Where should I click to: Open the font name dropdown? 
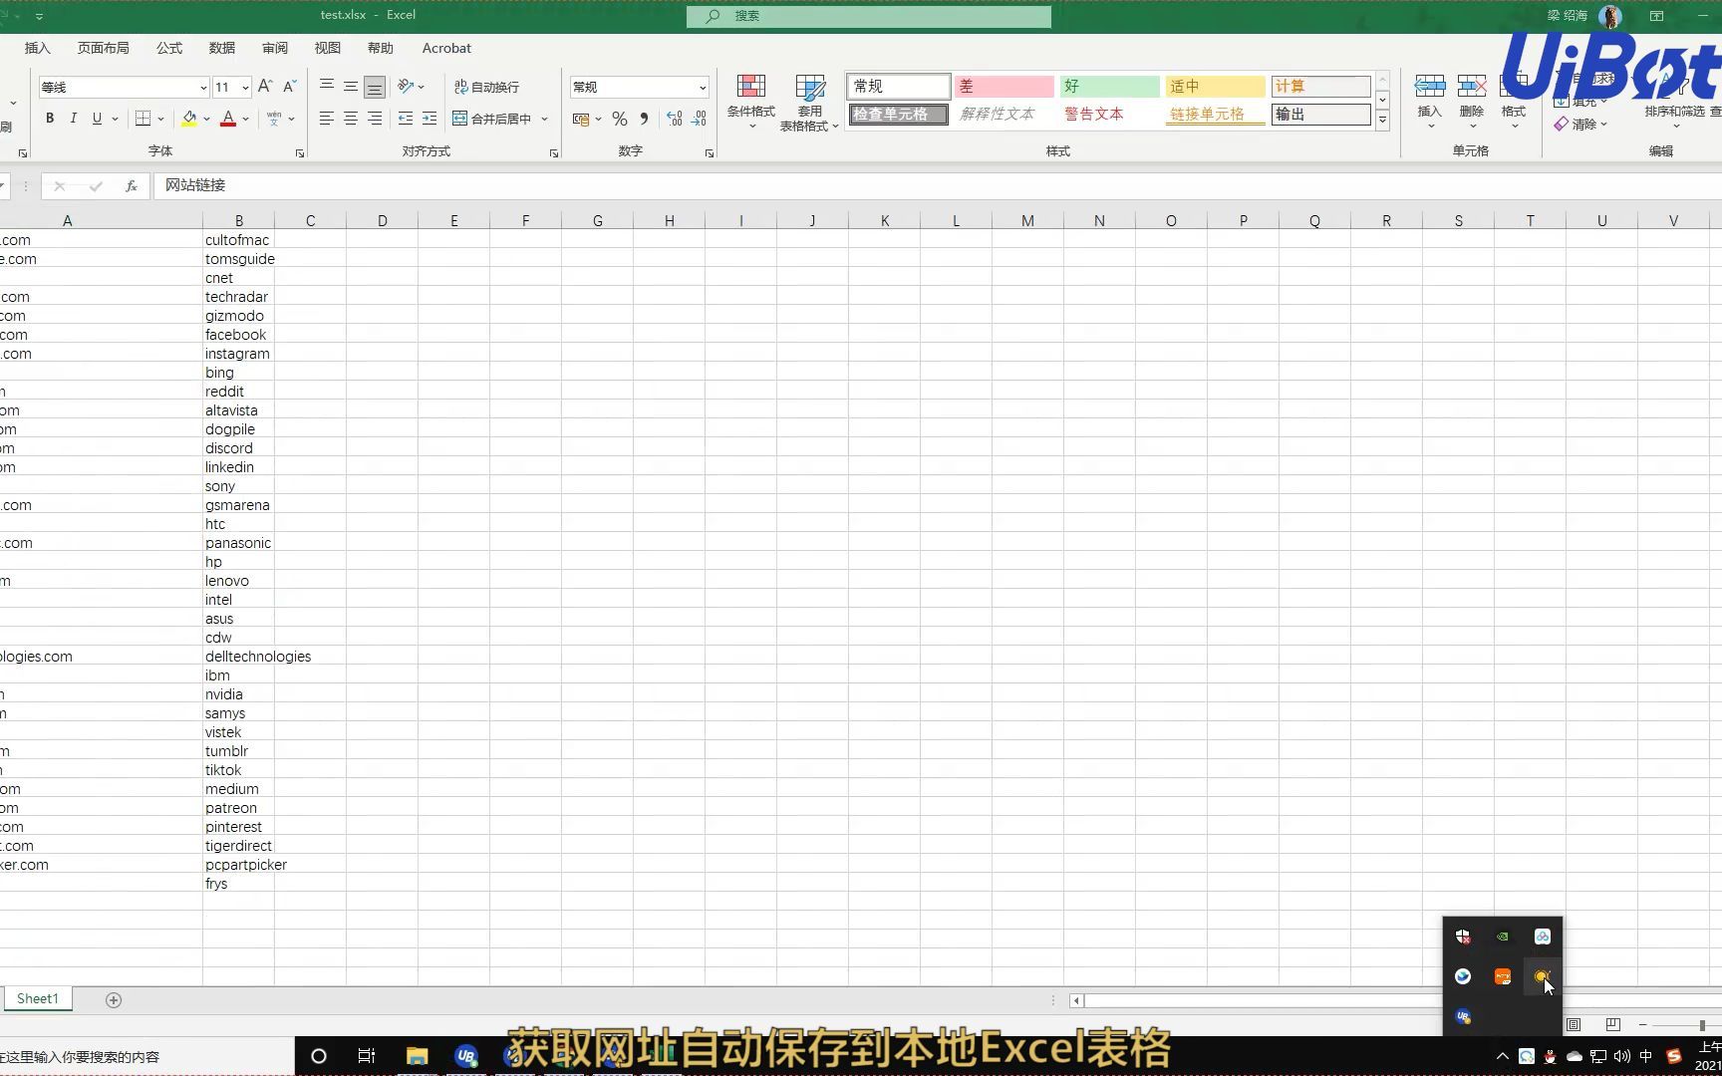coord(203,88)
